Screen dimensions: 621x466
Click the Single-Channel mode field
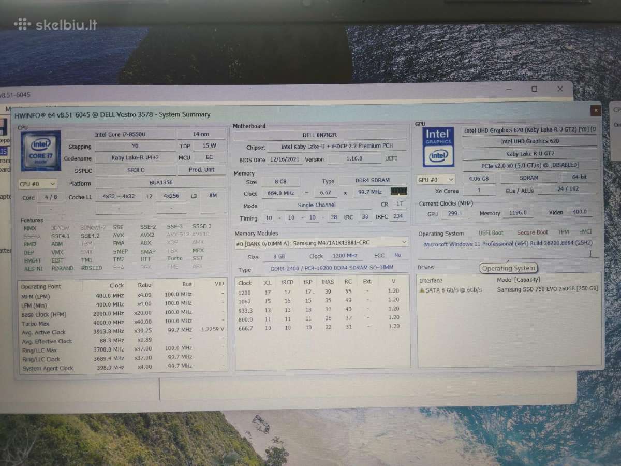pos(317,205)
